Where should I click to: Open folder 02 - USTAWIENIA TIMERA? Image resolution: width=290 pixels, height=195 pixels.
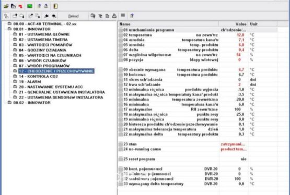pyautogui.click(x=43, y=40)
